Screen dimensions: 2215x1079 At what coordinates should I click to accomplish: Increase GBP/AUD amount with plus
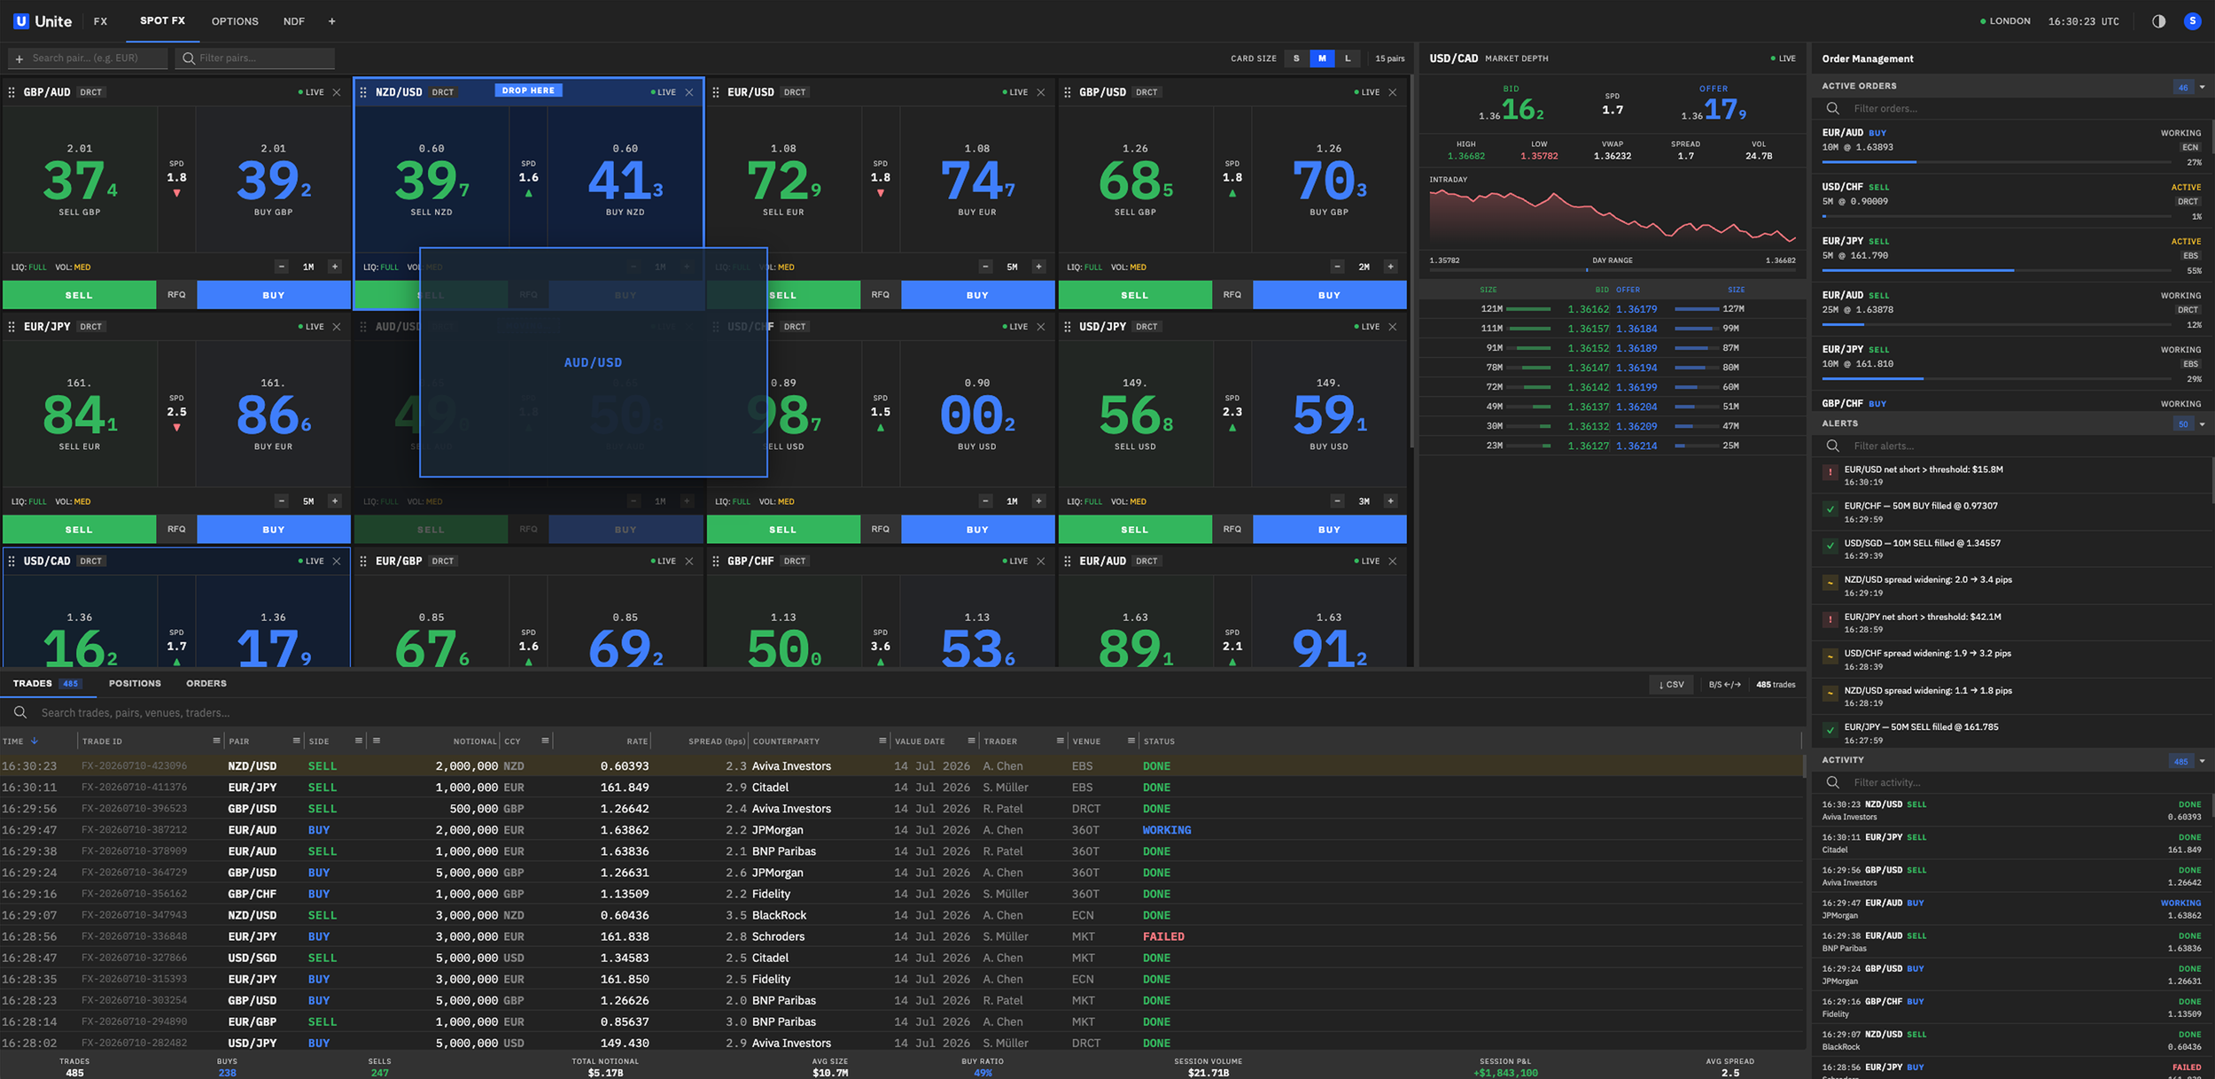335,267
